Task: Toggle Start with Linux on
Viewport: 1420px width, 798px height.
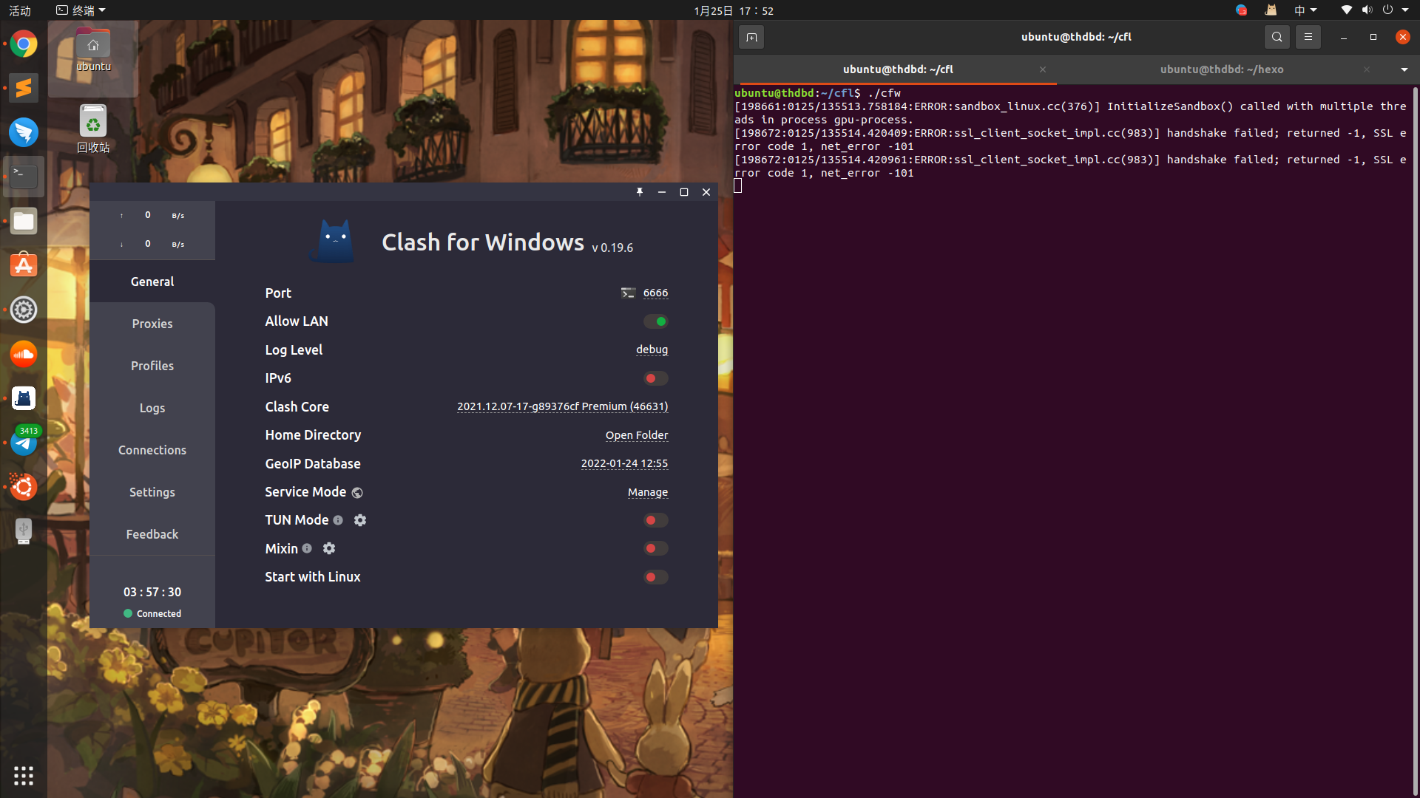Action: click(655, 577)
